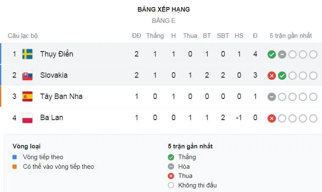Screen dimensions: 322x192
Task: Click Thụy Điển's green win result icon
Action: [x=272, y=54]
